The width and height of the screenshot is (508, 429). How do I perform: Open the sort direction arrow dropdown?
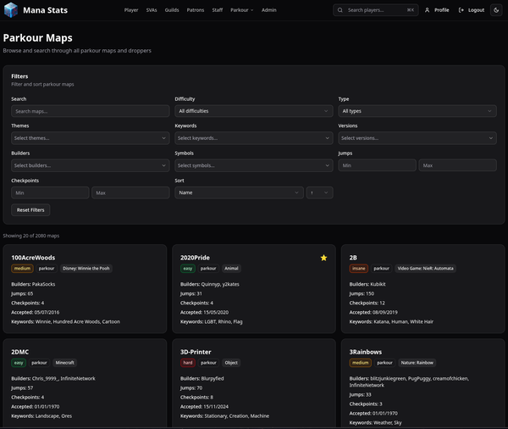point(319,192)
